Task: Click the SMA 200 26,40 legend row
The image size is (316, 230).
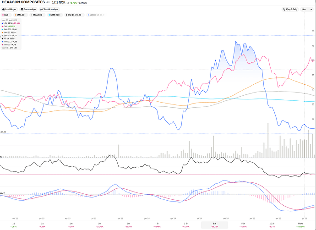Action: (9, 29)
